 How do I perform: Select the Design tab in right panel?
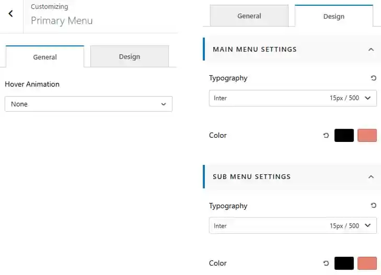(x=334, y=16)
